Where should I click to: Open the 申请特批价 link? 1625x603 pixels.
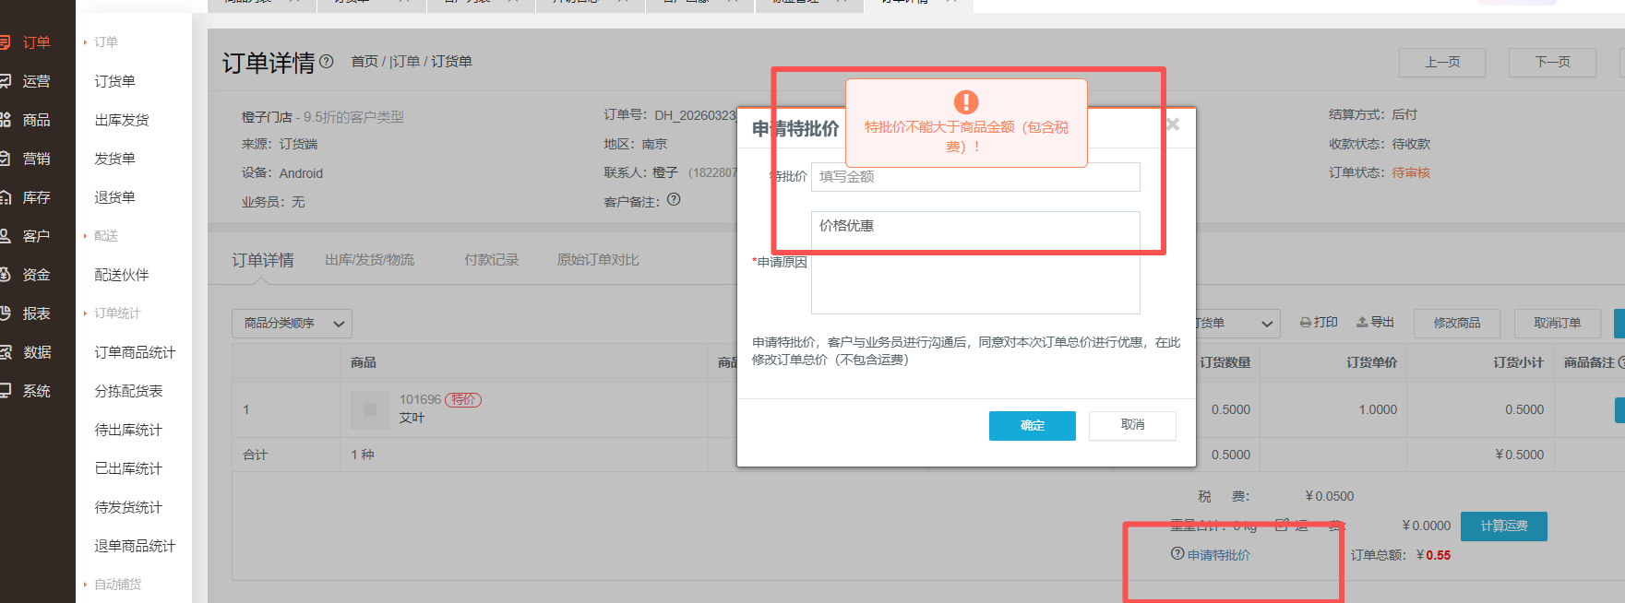coord(1219,555)
